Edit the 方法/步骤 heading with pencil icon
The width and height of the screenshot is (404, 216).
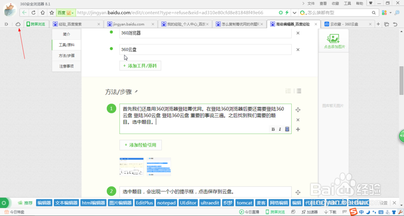click(x=136, y=91)
